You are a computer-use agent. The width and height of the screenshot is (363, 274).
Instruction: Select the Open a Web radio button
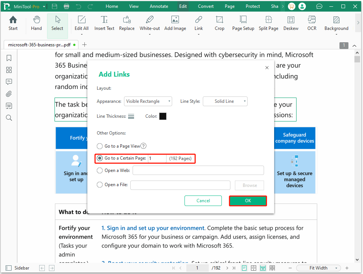tap(100, 170)
